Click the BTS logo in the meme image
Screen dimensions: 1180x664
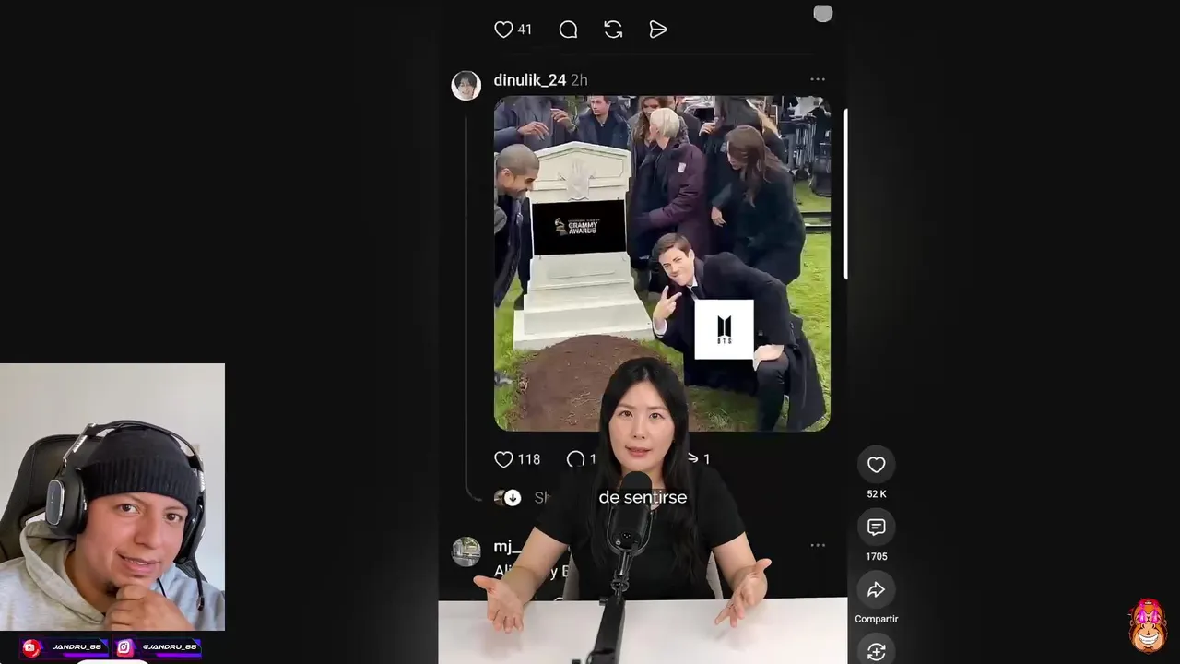coord(724,329)
